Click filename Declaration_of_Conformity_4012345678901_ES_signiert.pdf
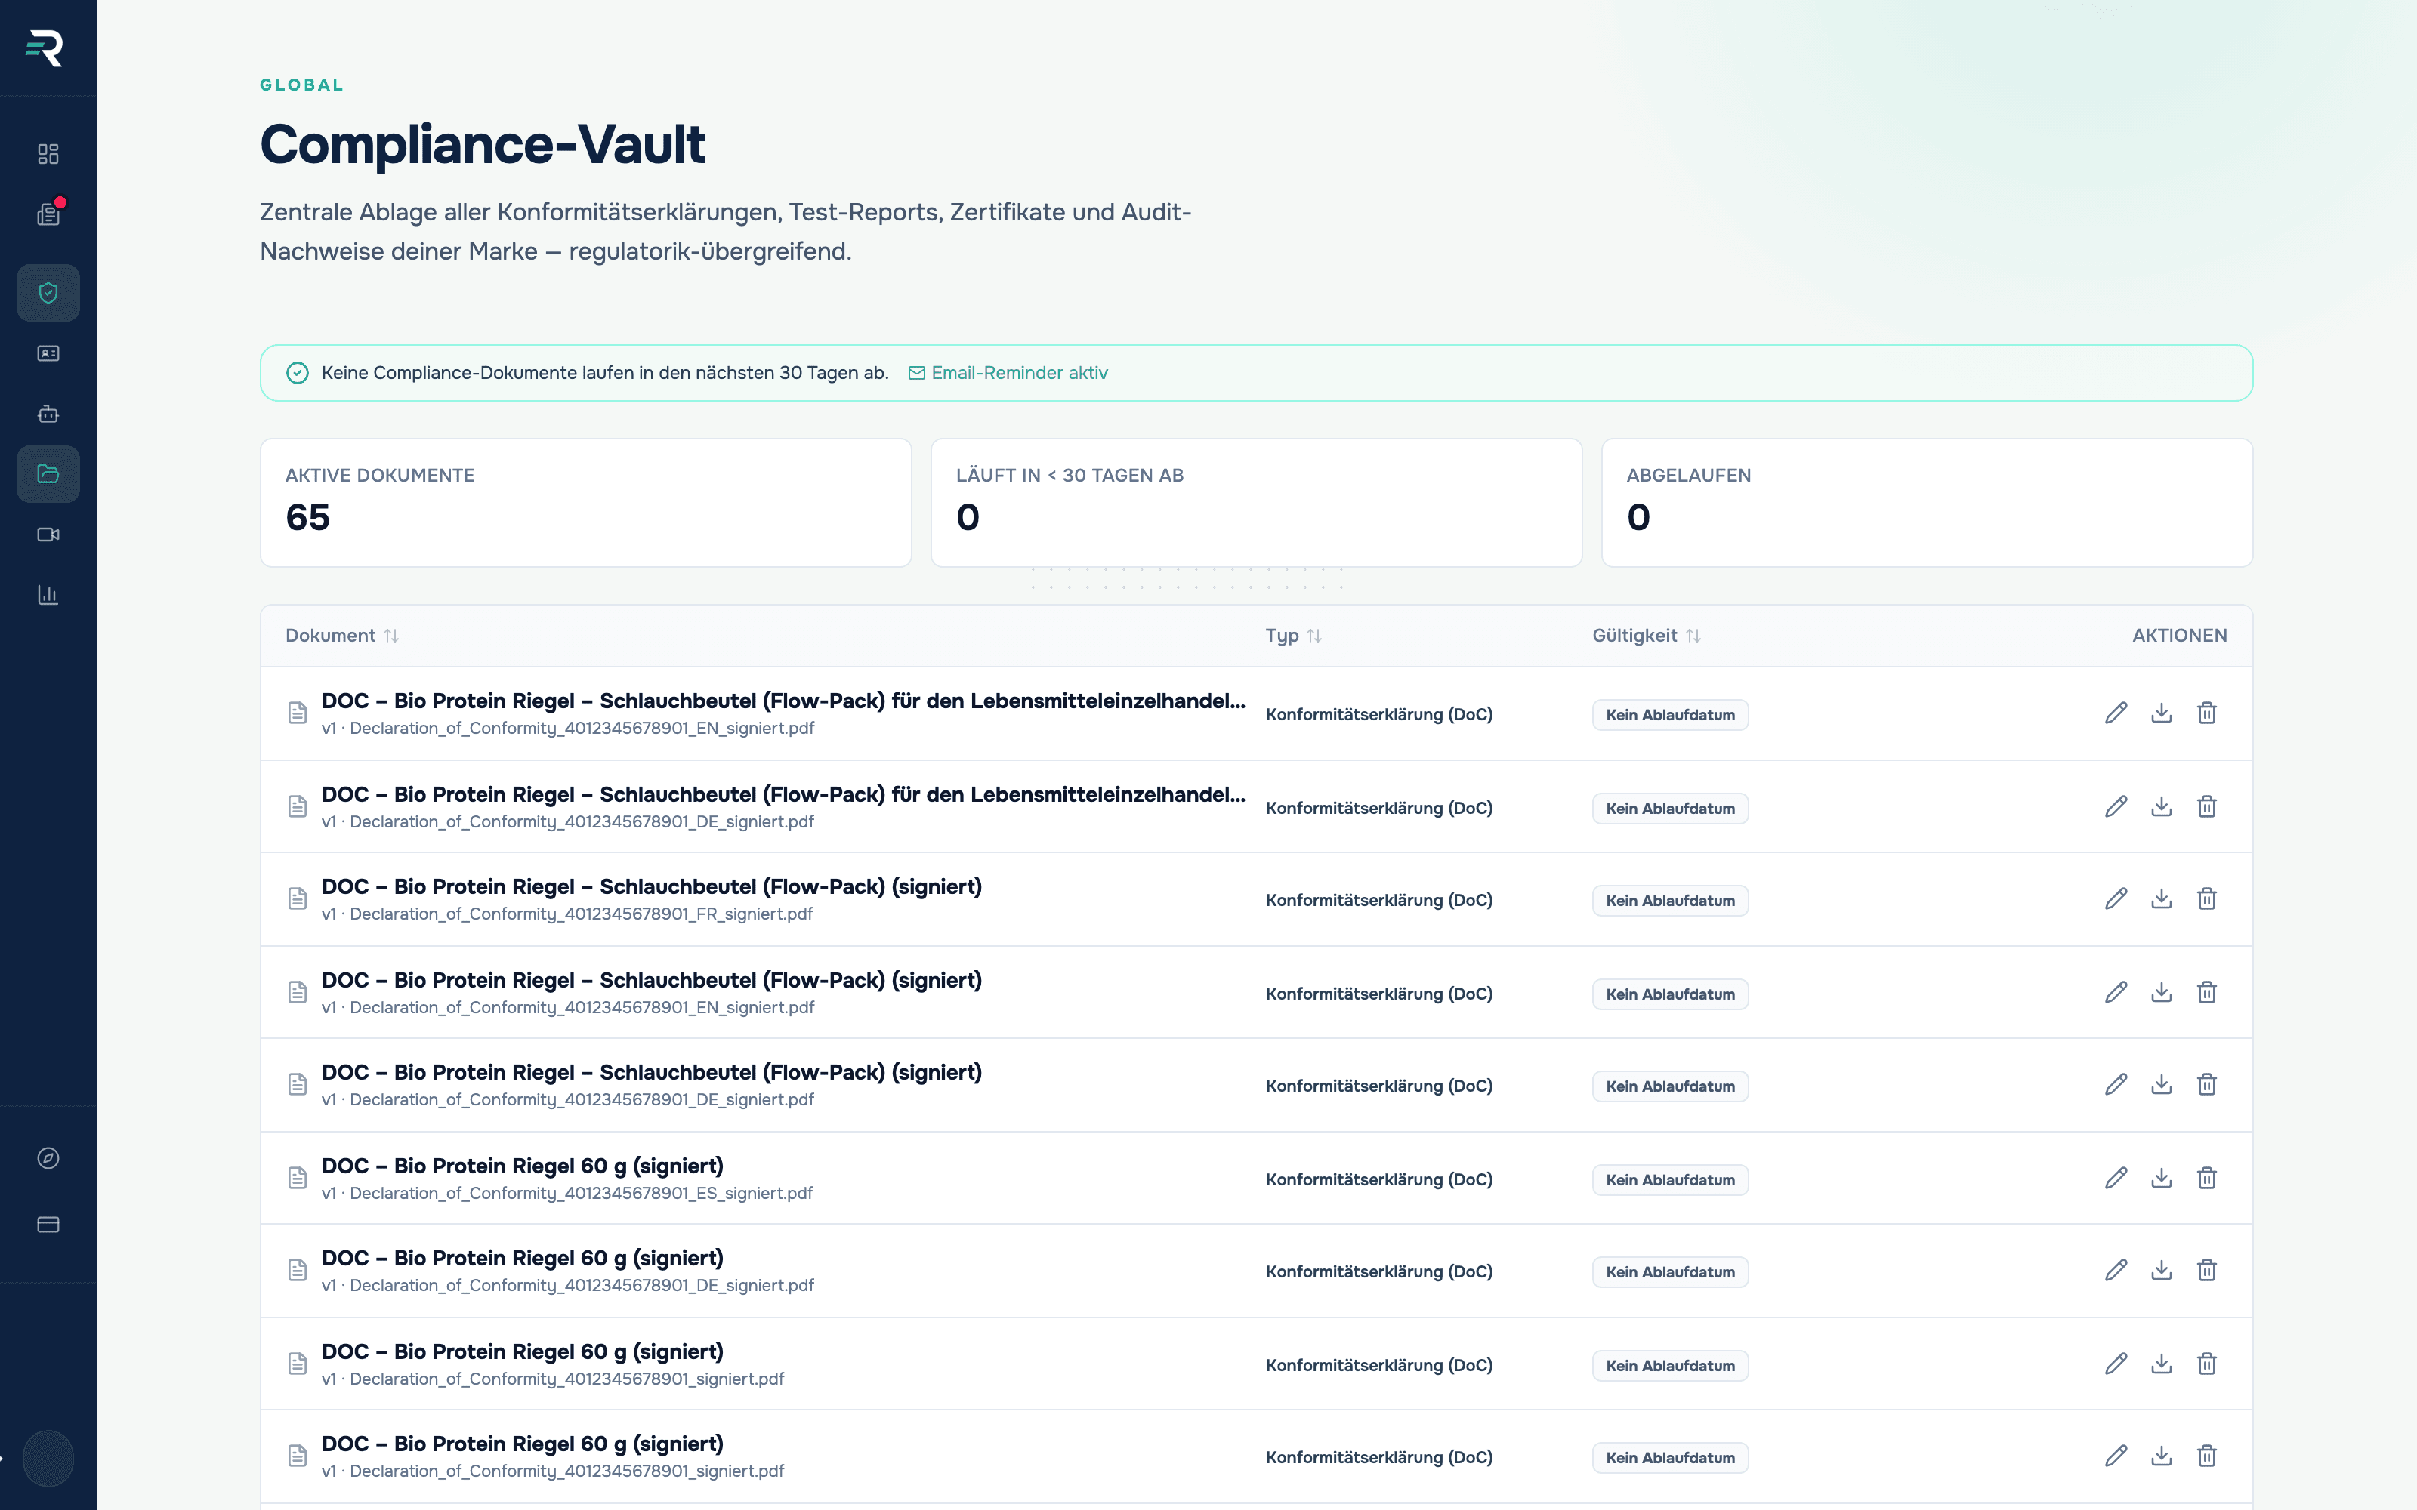The height and width of the screenshot is (1510, 2417). tap(582, 1194)
